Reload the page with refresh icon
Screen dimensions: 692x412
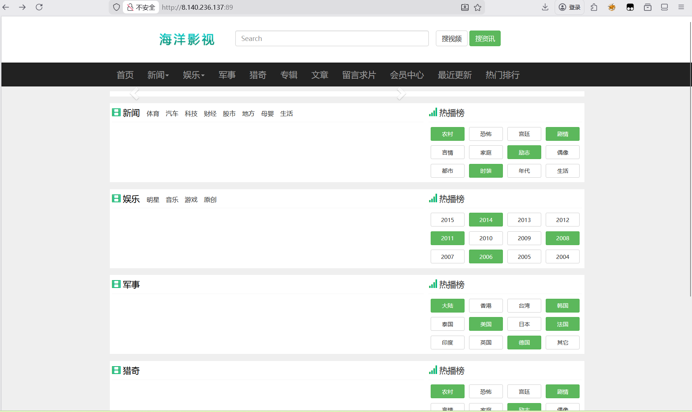(39, 7)
